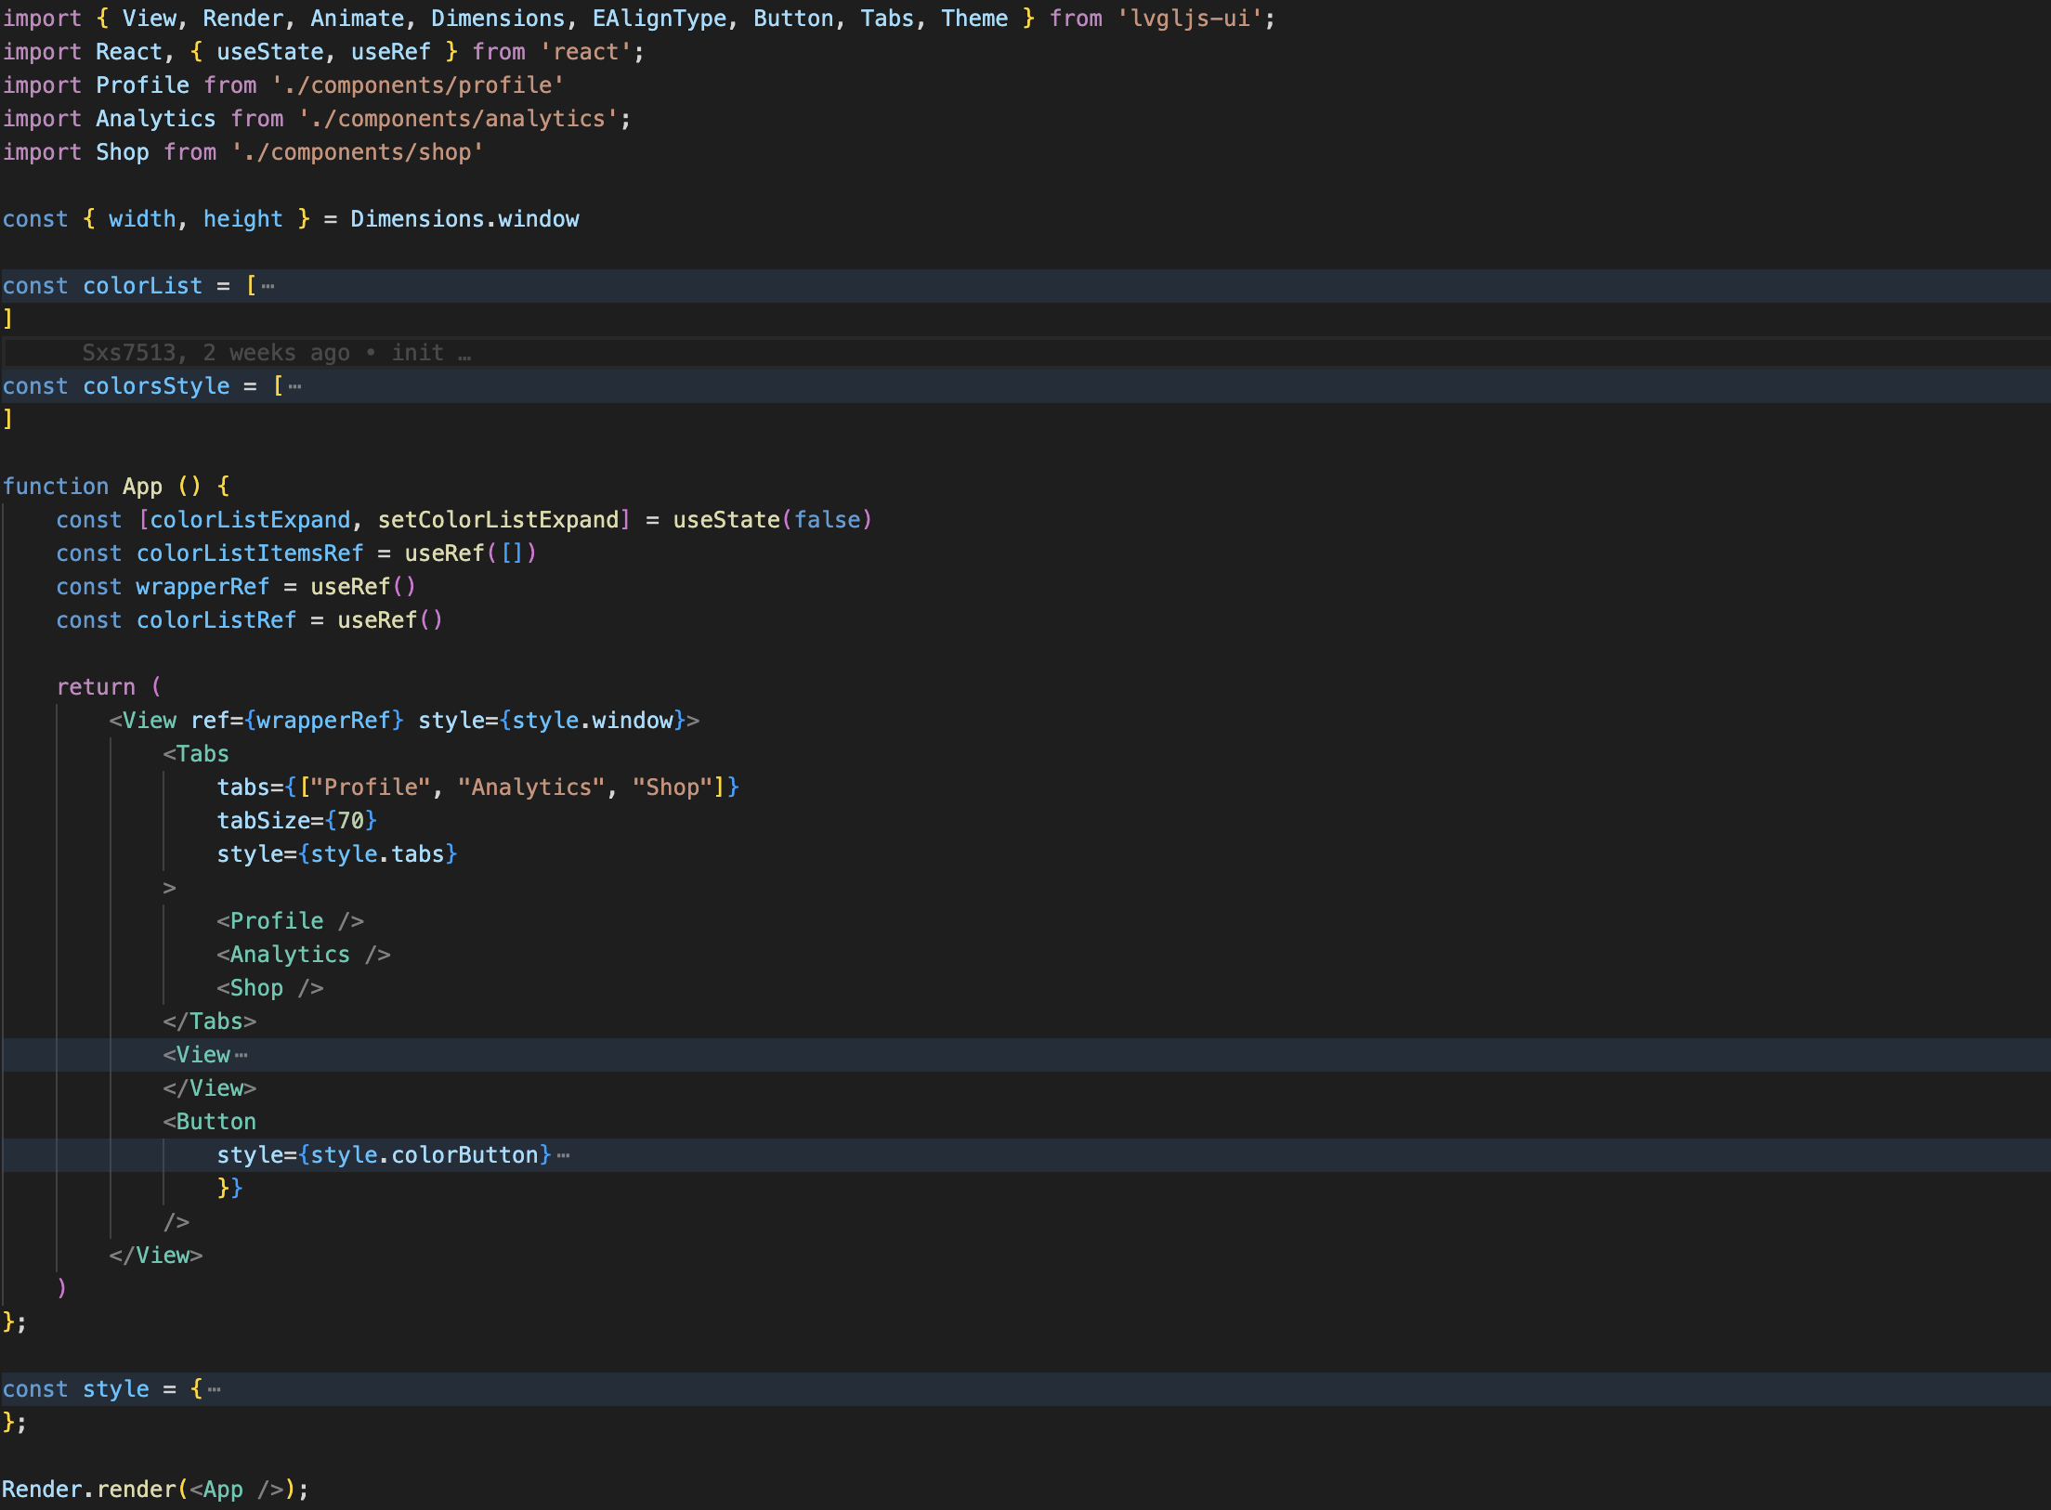Click the './components/profile' import path
The height and width of the screenshot is (1510, 2051).
[x=418, y=85]
